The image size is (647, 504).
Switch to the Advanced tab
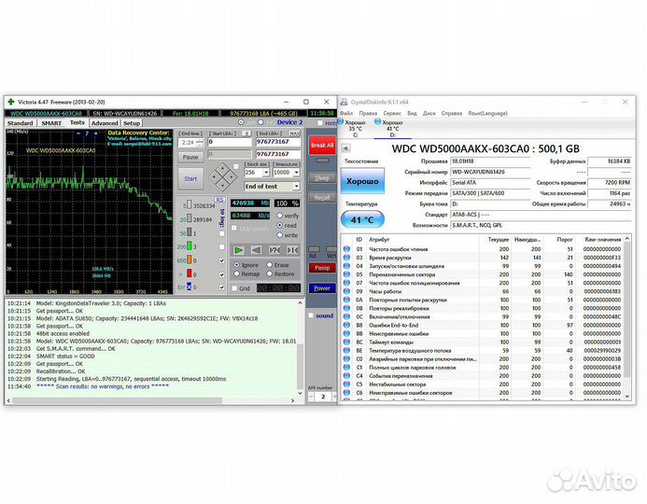tap(105, 123)
